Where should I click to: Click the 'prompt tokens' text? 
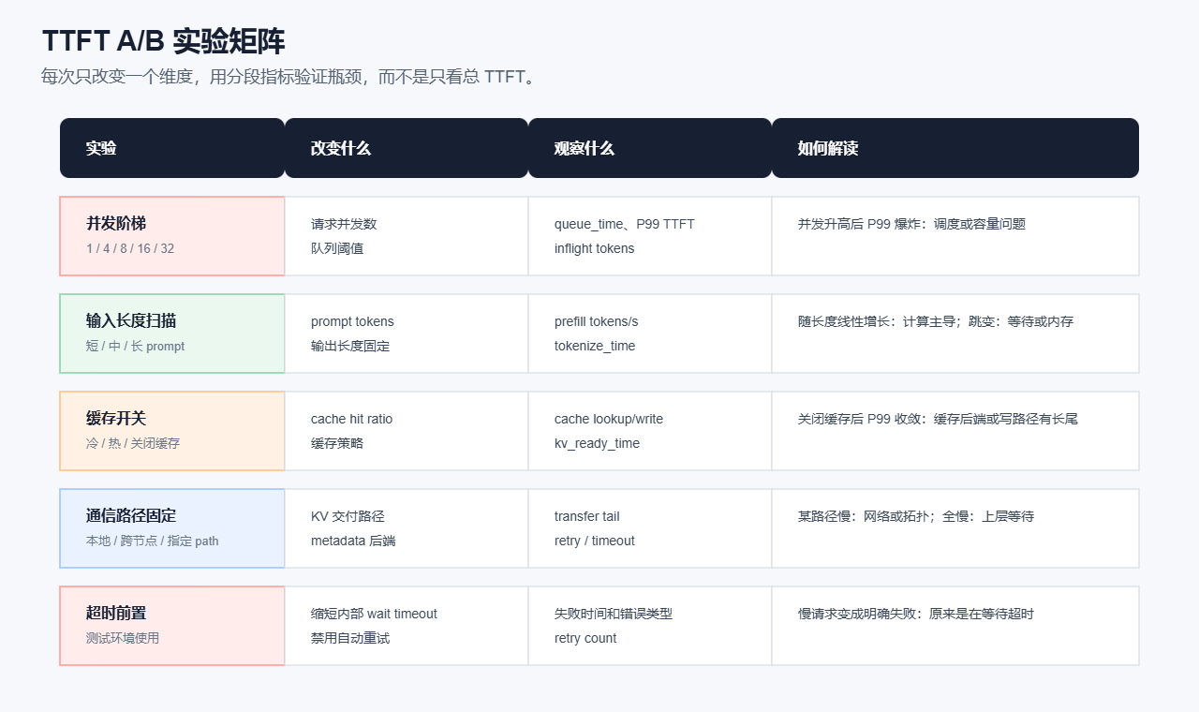click(x=352, y=321)
